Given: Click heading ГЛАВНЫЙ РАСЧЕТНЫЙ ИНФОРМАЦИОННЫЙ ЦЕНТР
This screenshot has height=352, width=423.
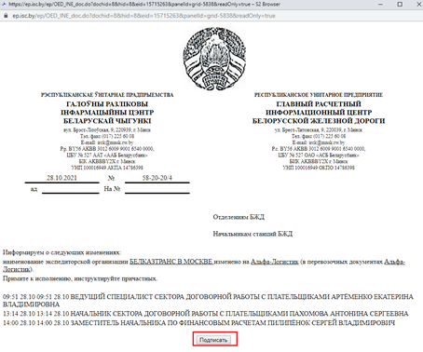Looking at the screenshot, I should point(319,108).
